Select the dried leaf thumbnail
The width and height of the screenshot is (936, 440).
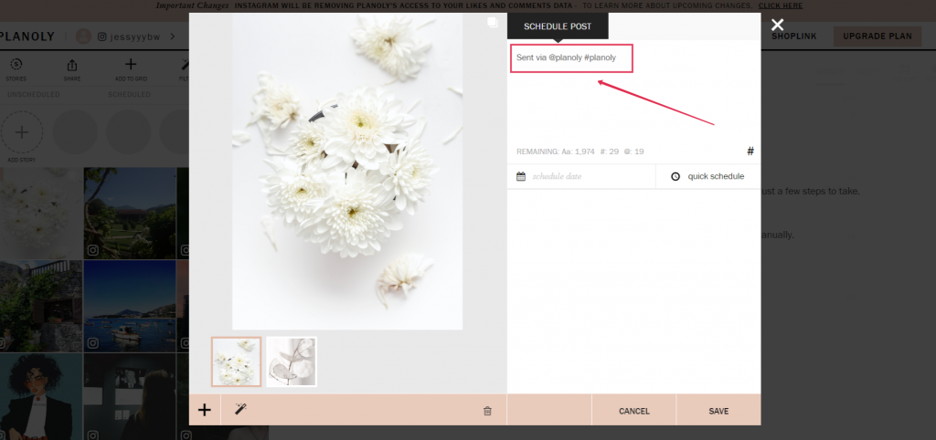[292, 361]
